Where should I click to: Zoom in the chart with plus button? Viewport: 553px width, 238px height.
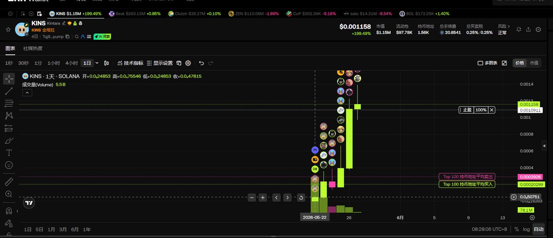263,197
